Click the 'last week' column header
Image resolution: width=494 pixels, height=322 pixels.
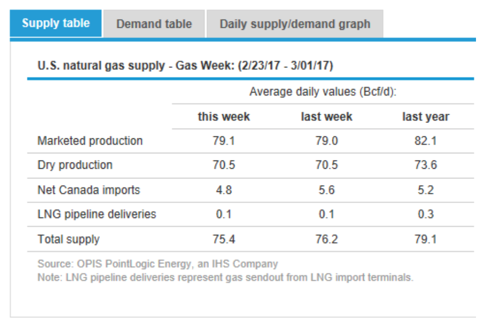point(326,117)
